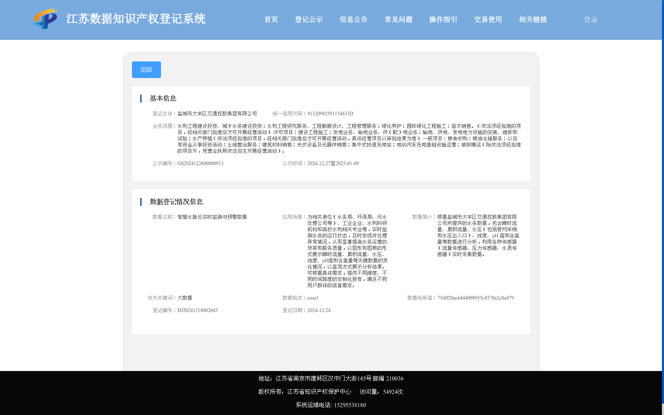Open 相关链接 in the navigation bar
The width and height of the screenshot is (664, 415).
pos(533,20)
